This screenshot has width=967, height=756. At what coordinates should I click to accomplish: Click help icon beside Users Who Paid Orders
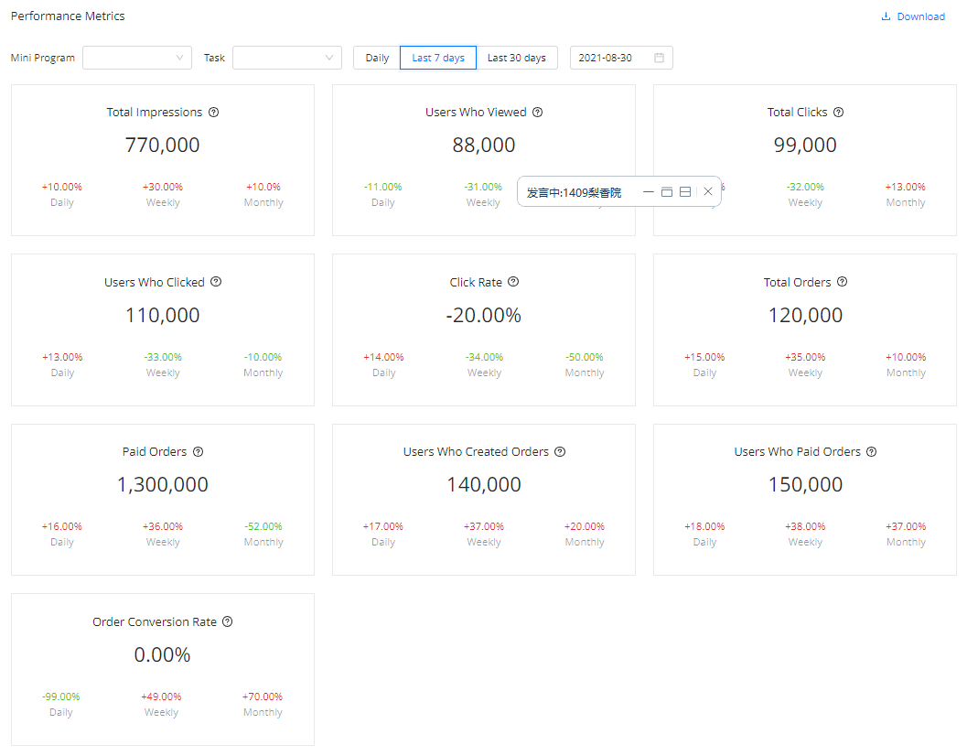[x=872, y=452]
